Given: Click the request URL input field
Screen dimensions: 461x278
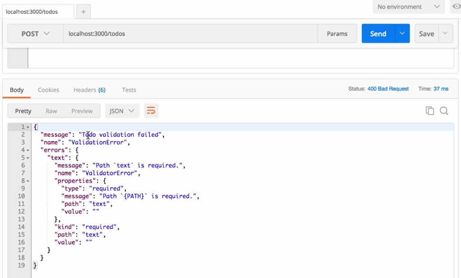Looking at the screenshot, I should (189, 34).
